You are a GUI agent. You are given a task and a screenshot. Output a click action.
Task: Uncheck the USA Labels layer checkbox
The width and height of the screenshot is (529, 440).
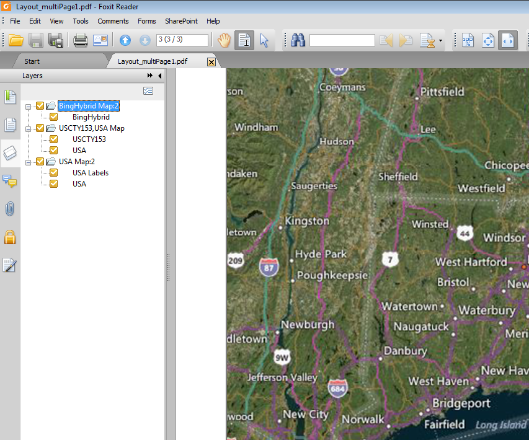[x=53, y=173]
